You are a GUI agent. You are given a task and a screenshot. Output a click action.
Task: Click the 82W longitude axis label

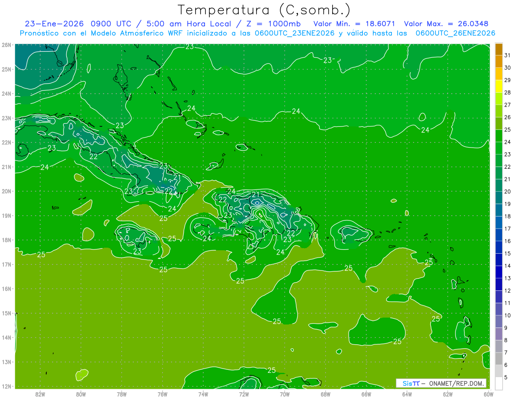[40, 394]
